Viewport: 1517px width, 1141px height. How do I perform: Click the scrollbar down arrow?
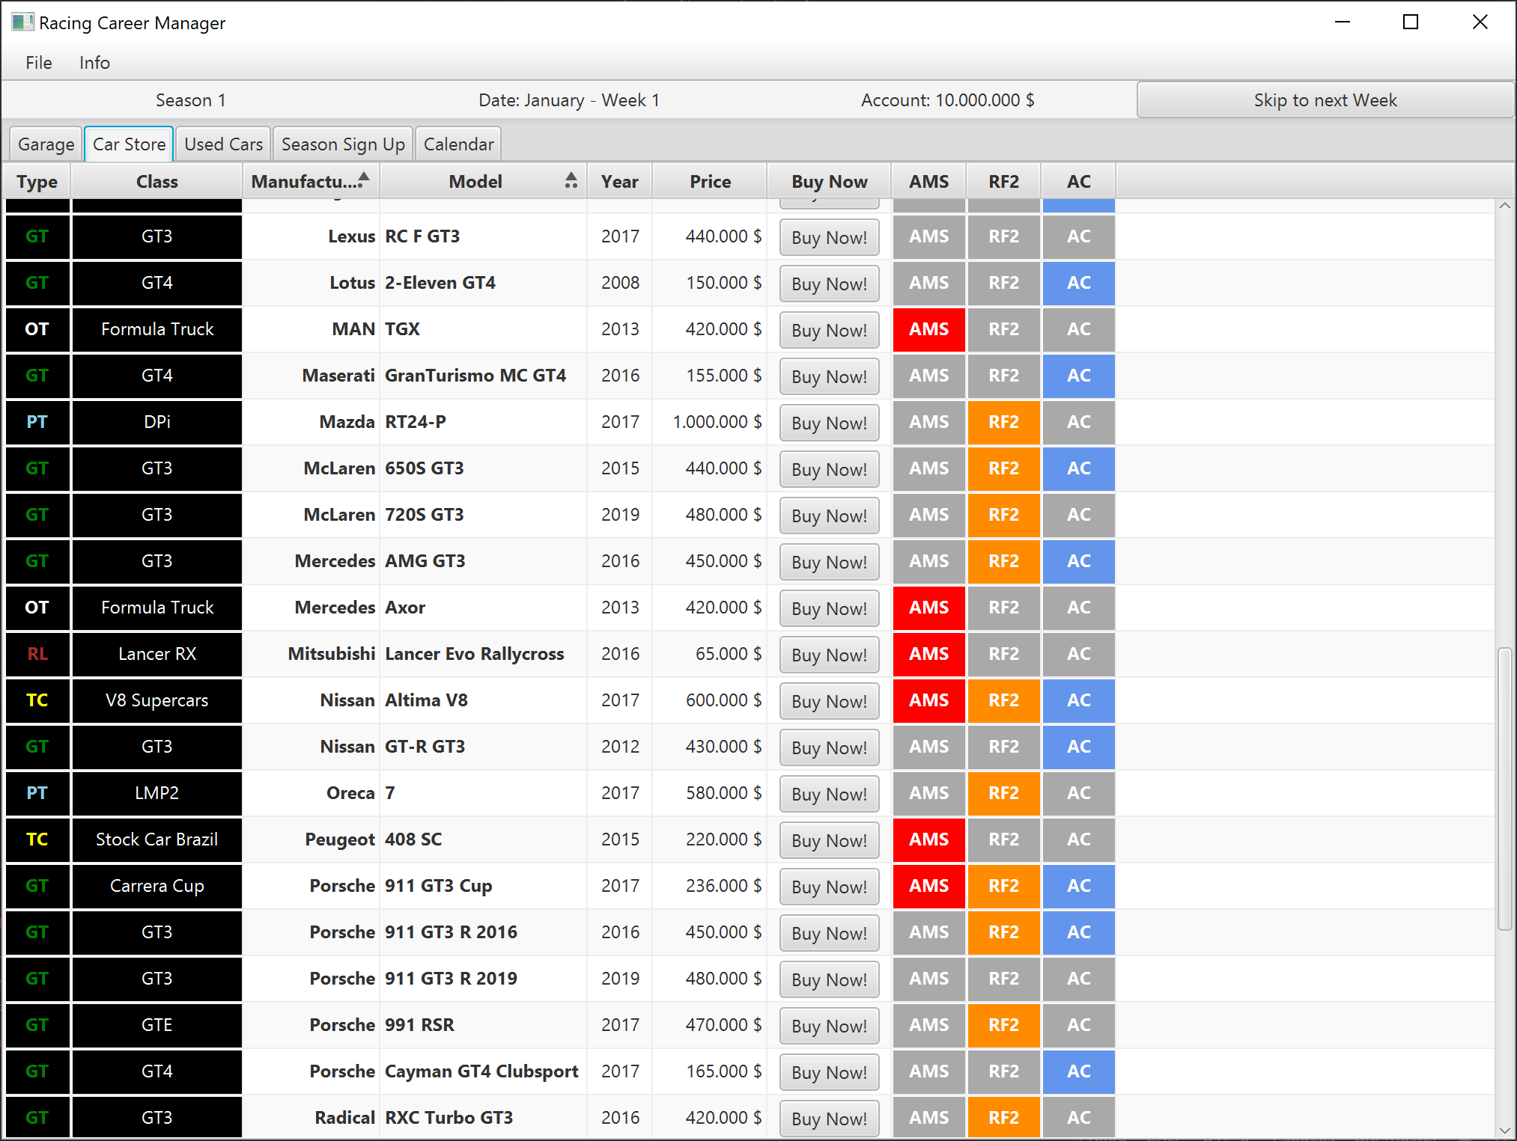[x=1504, y=1131]
